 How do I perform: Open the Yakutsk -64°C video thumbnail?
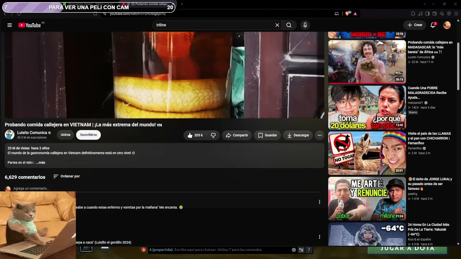click(x=367, y=234)
